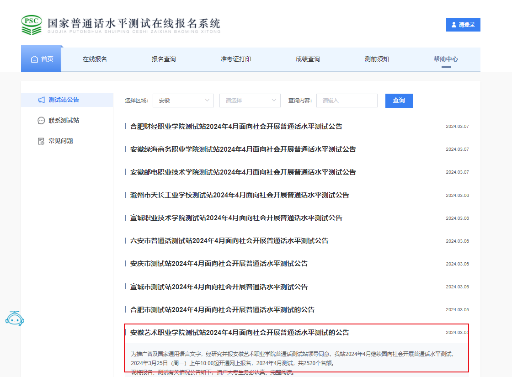Open 合肥市测试站 announcement
The width and height of the screenshot is (512, 377).
tap(222, 309)
